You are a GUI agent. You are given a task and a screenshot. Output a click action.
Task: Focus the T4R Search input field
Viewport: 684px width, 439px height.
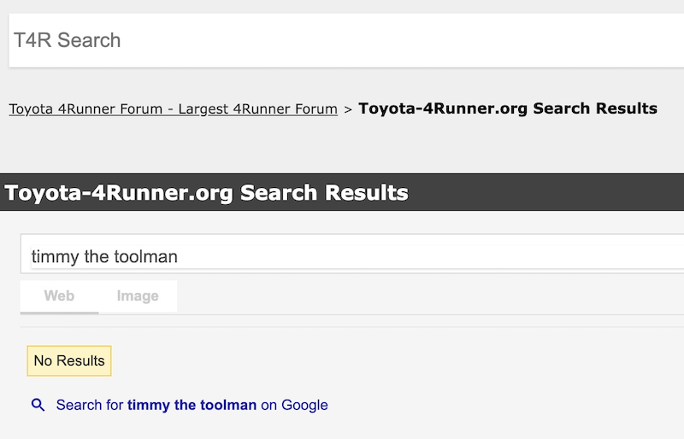click(346, 40)
